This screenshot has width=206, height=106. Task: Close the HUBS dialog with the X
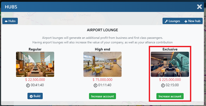pos(199,7)
